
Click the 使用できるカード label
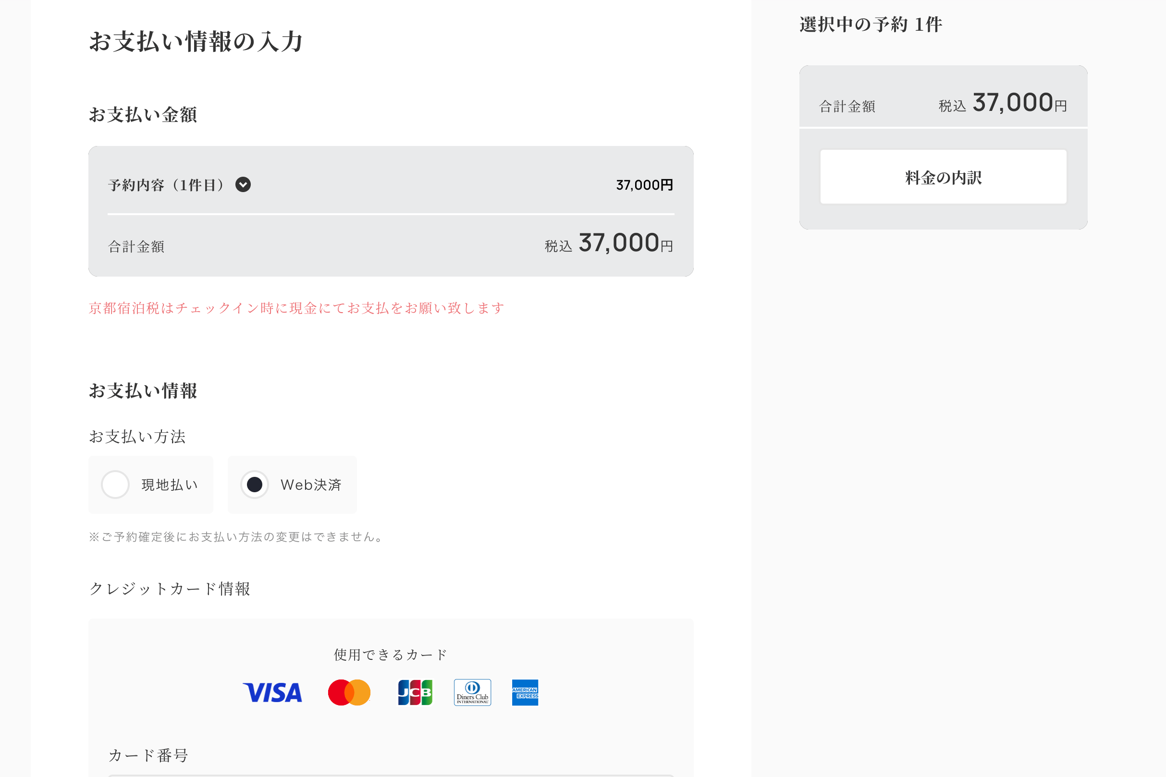[390, 654]
